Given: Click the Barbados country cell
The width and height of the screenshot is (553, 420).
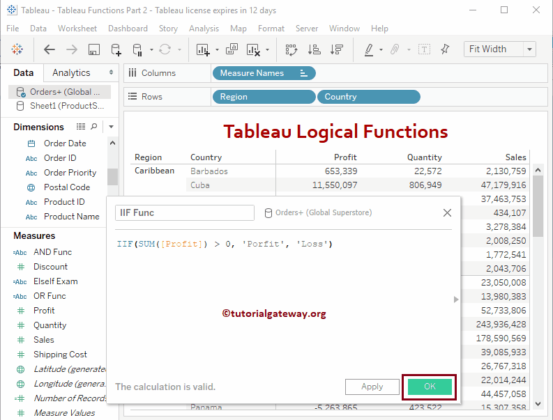Looking at the screenshot, I should [209, 171].
